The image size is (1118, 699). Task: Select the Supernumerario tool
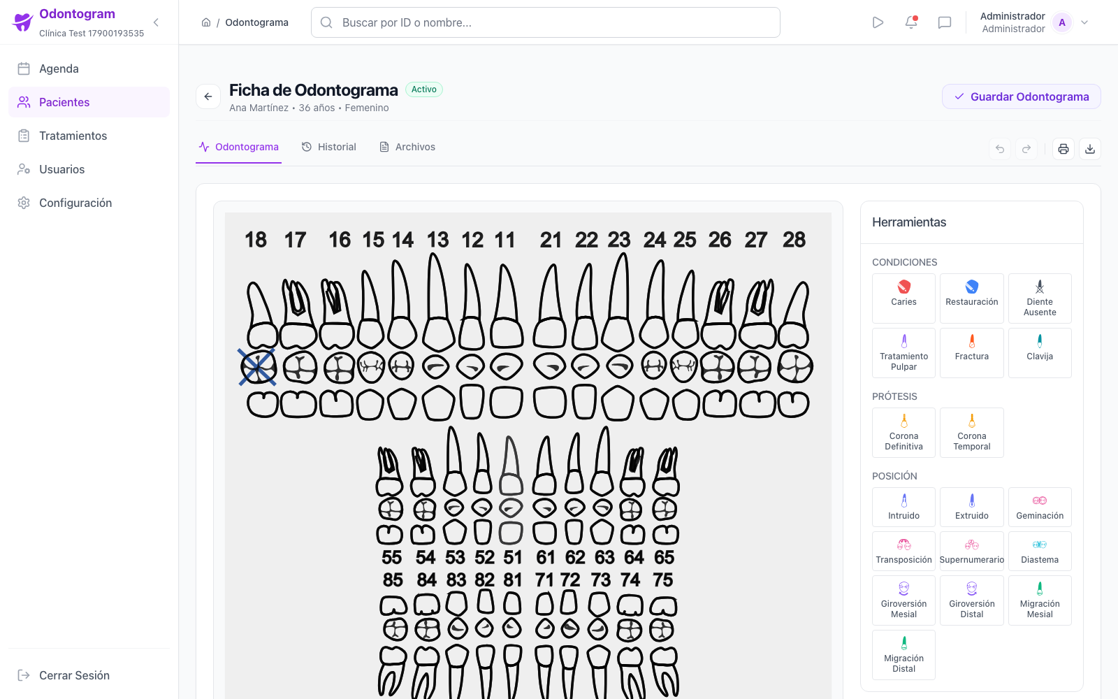972,551
